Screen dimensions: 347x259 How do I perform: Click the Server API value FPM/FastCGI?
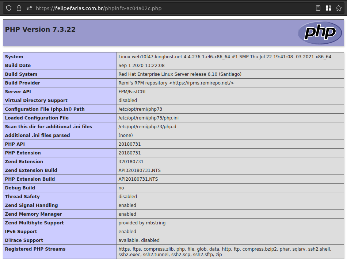[x=132, y=92]
